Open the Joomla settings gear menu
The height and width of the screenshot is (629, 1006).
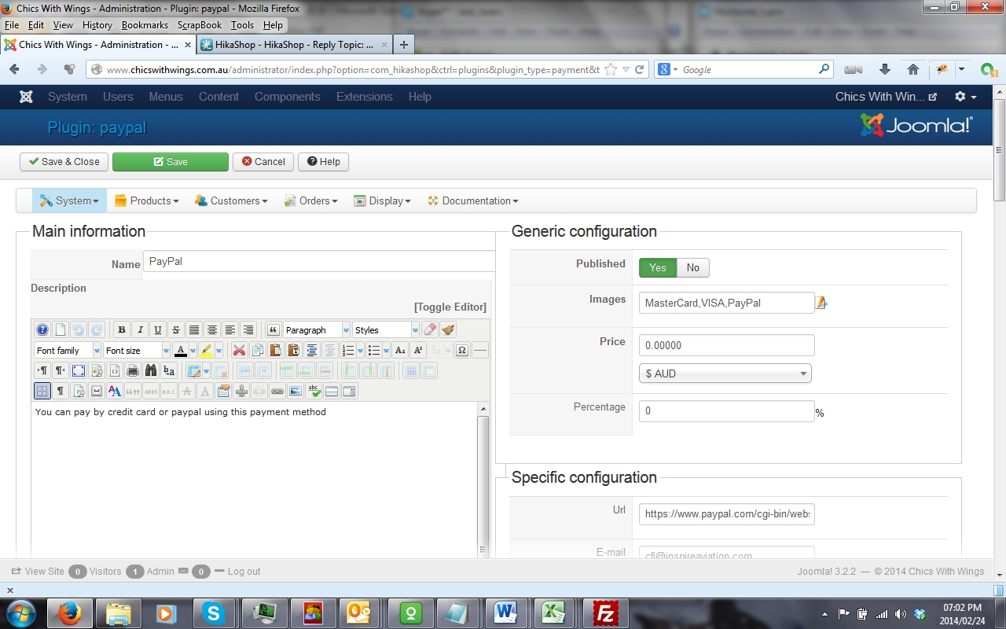[964, 97]
